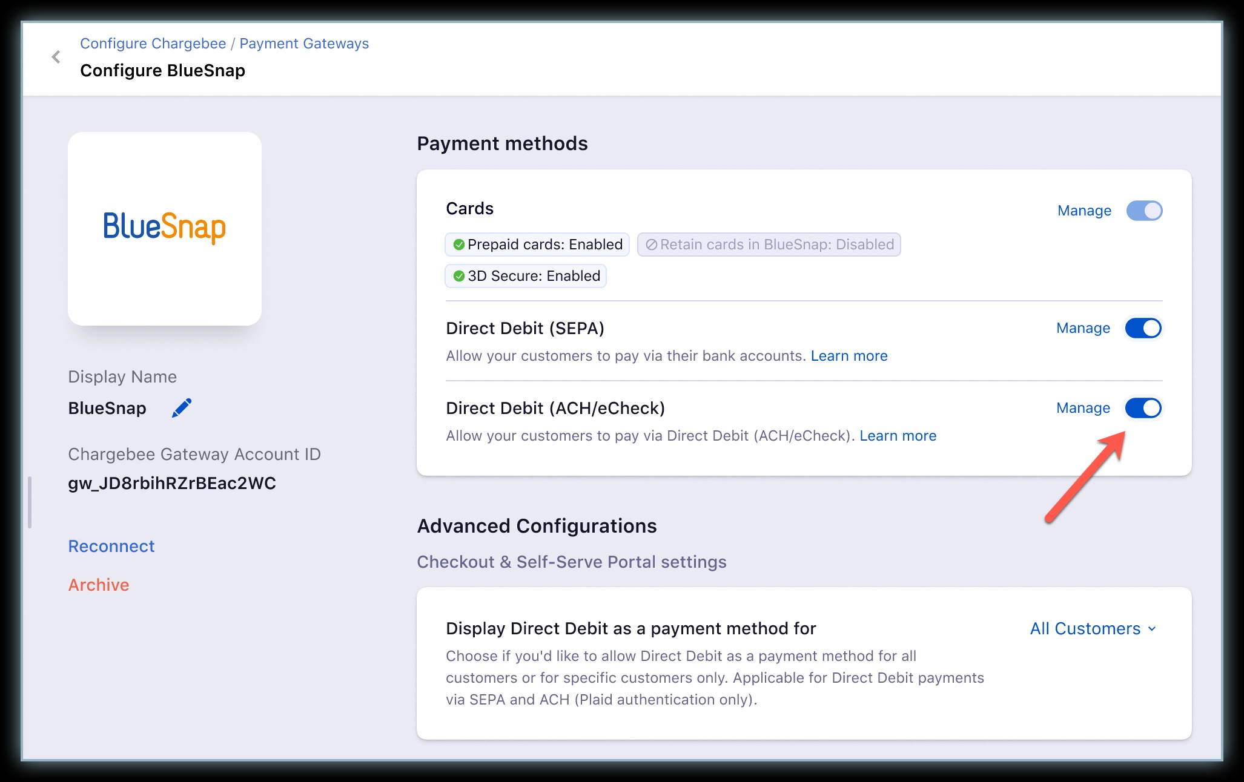Click the Reconnect link
This screenshot has height=782, width=1244.
[x=111, y=546]
